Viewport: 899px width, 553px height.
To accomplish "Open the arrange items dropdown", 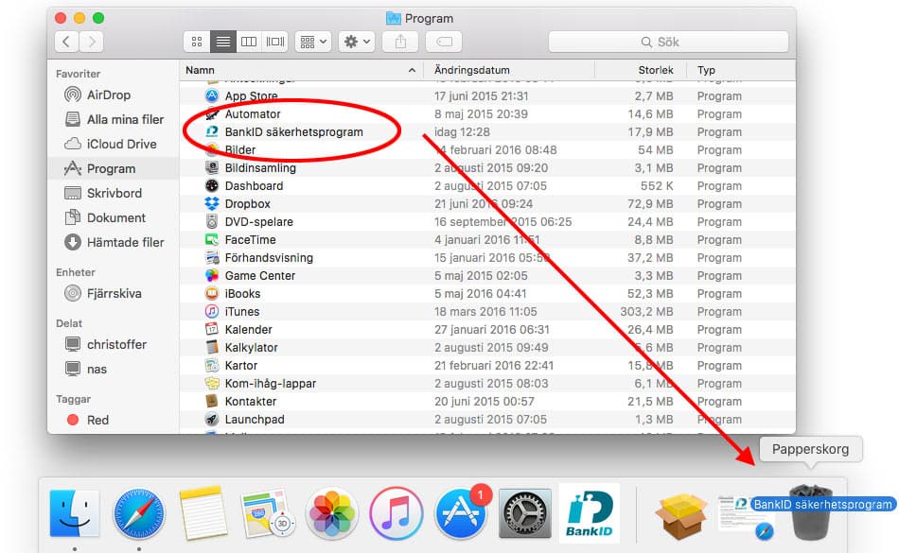I will [313, 42].
